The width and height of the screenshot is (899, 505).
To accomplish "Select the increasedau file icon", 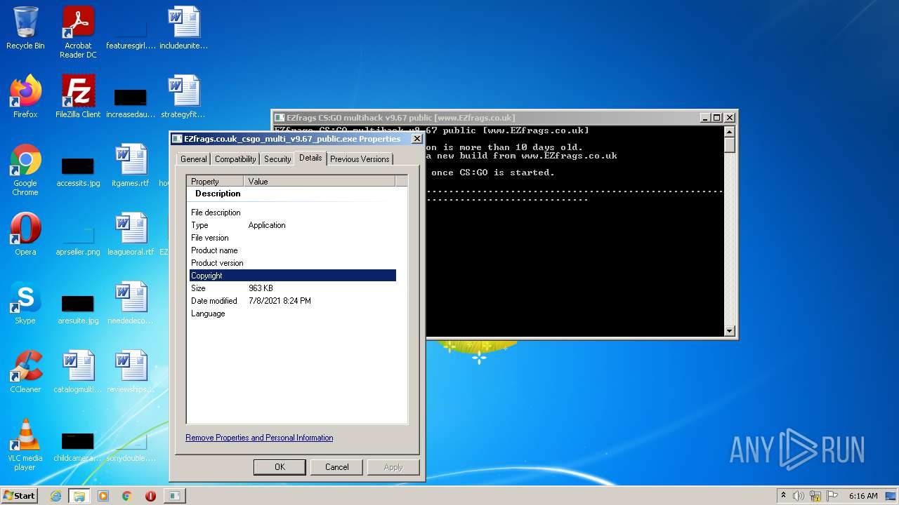I will (x=131, y=101).
